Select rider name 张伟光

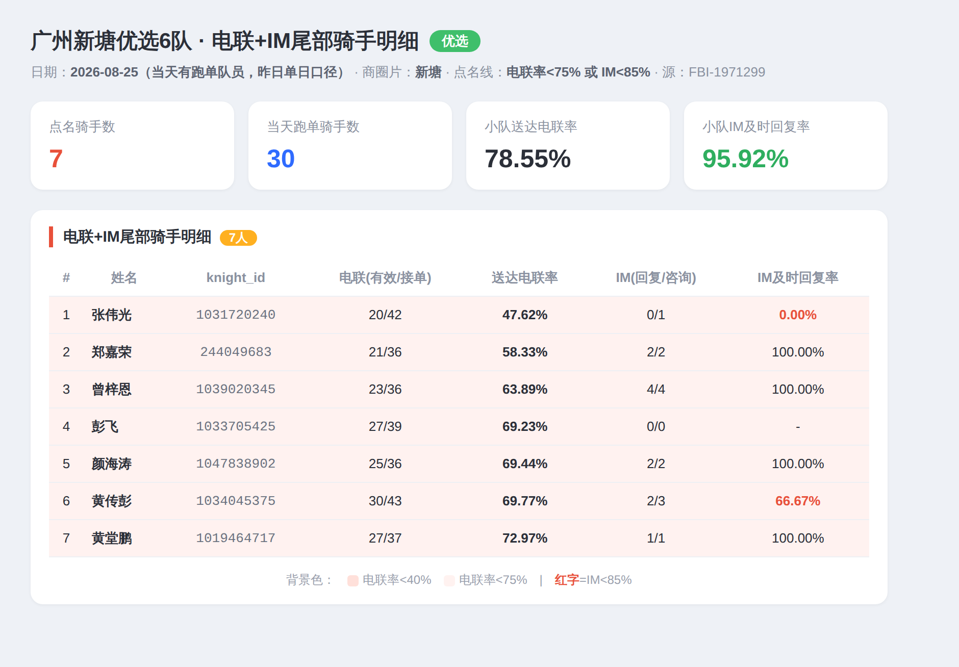coord(112,315)
